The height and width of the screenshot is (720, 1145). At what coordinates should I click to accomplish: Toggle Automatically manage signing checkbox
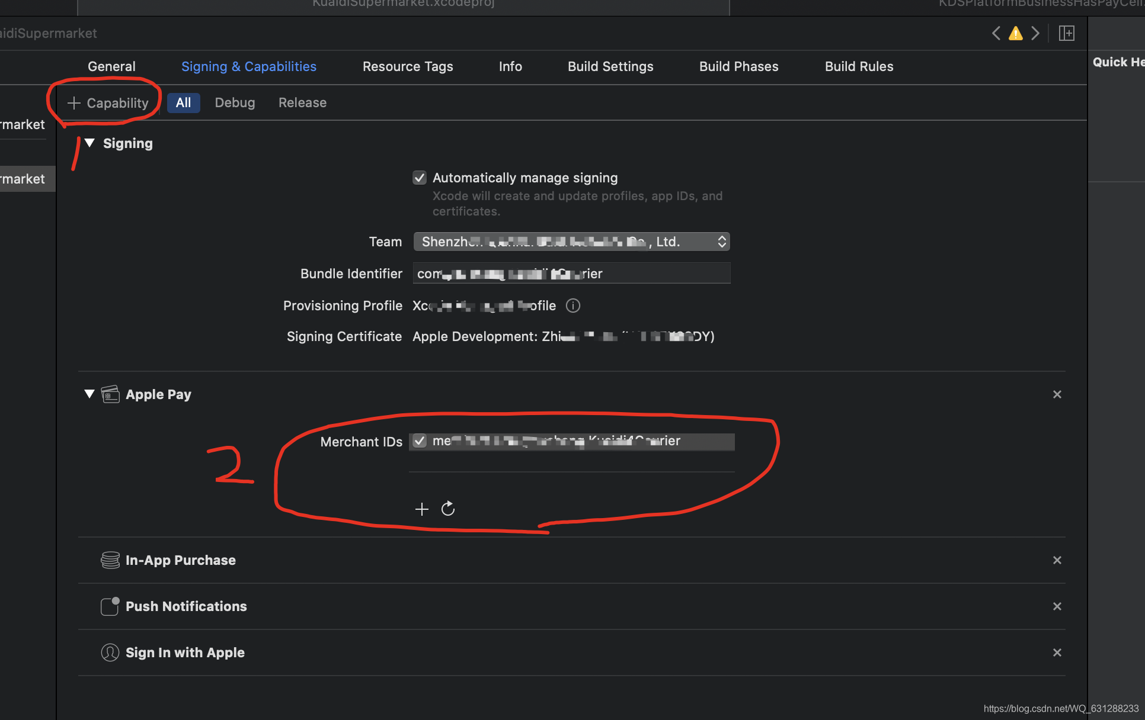(x=420, y=178)
